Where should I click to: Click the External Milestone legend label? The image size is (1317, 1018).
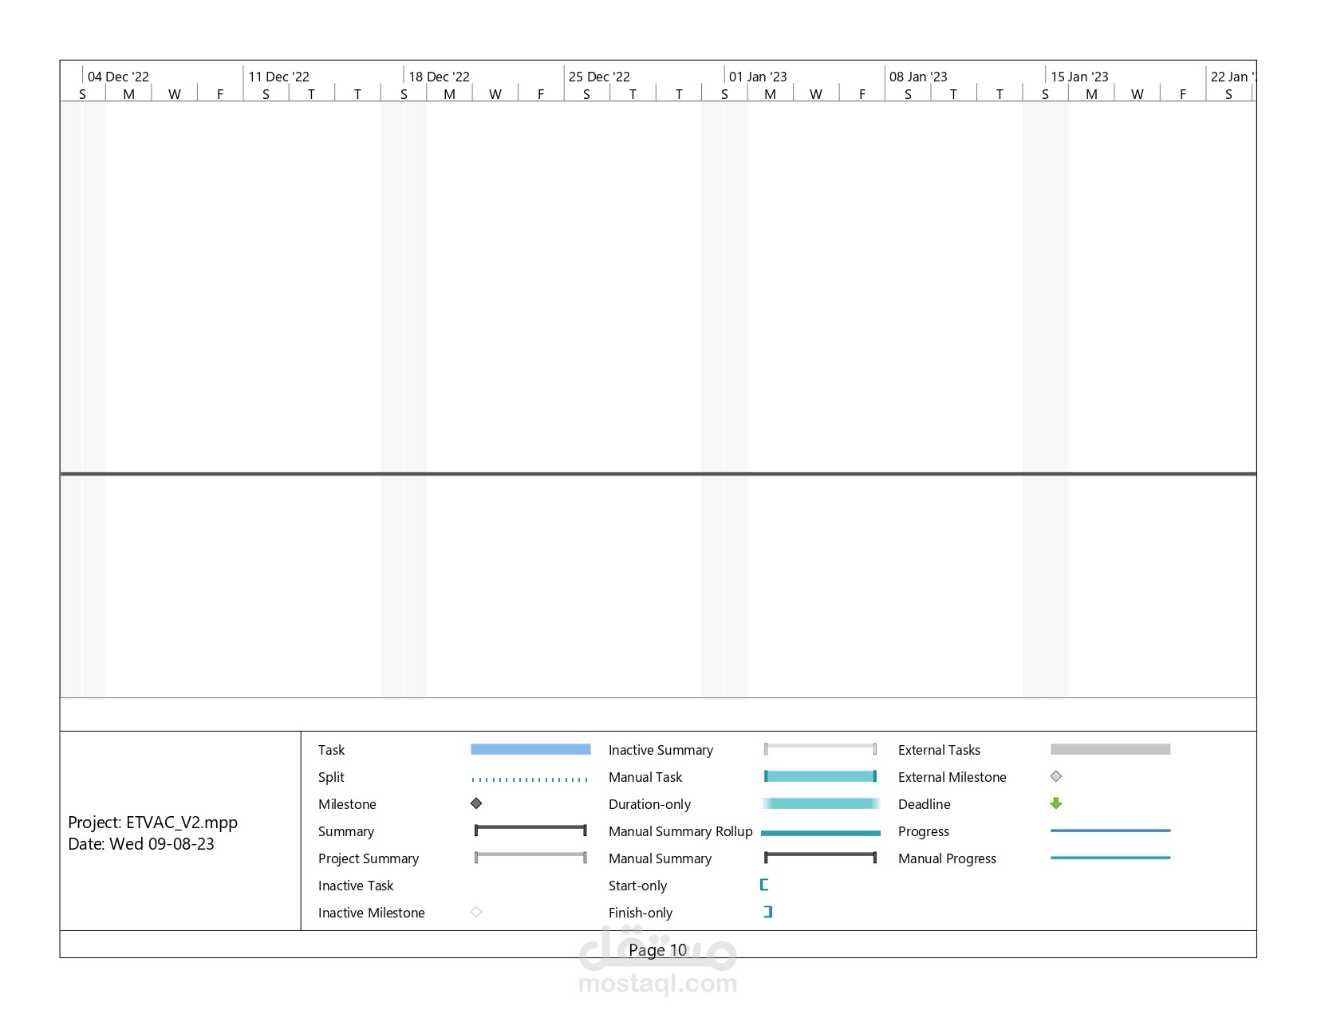pos(952,777)
